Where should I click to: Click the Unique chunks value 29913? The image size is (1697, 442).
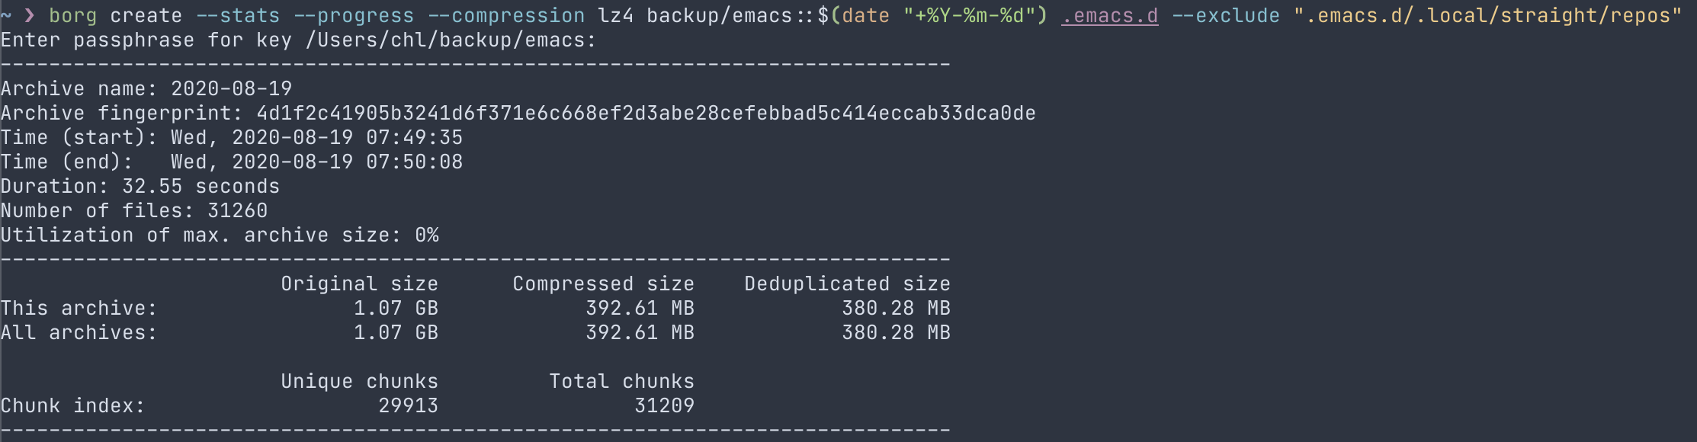[408, 406]
